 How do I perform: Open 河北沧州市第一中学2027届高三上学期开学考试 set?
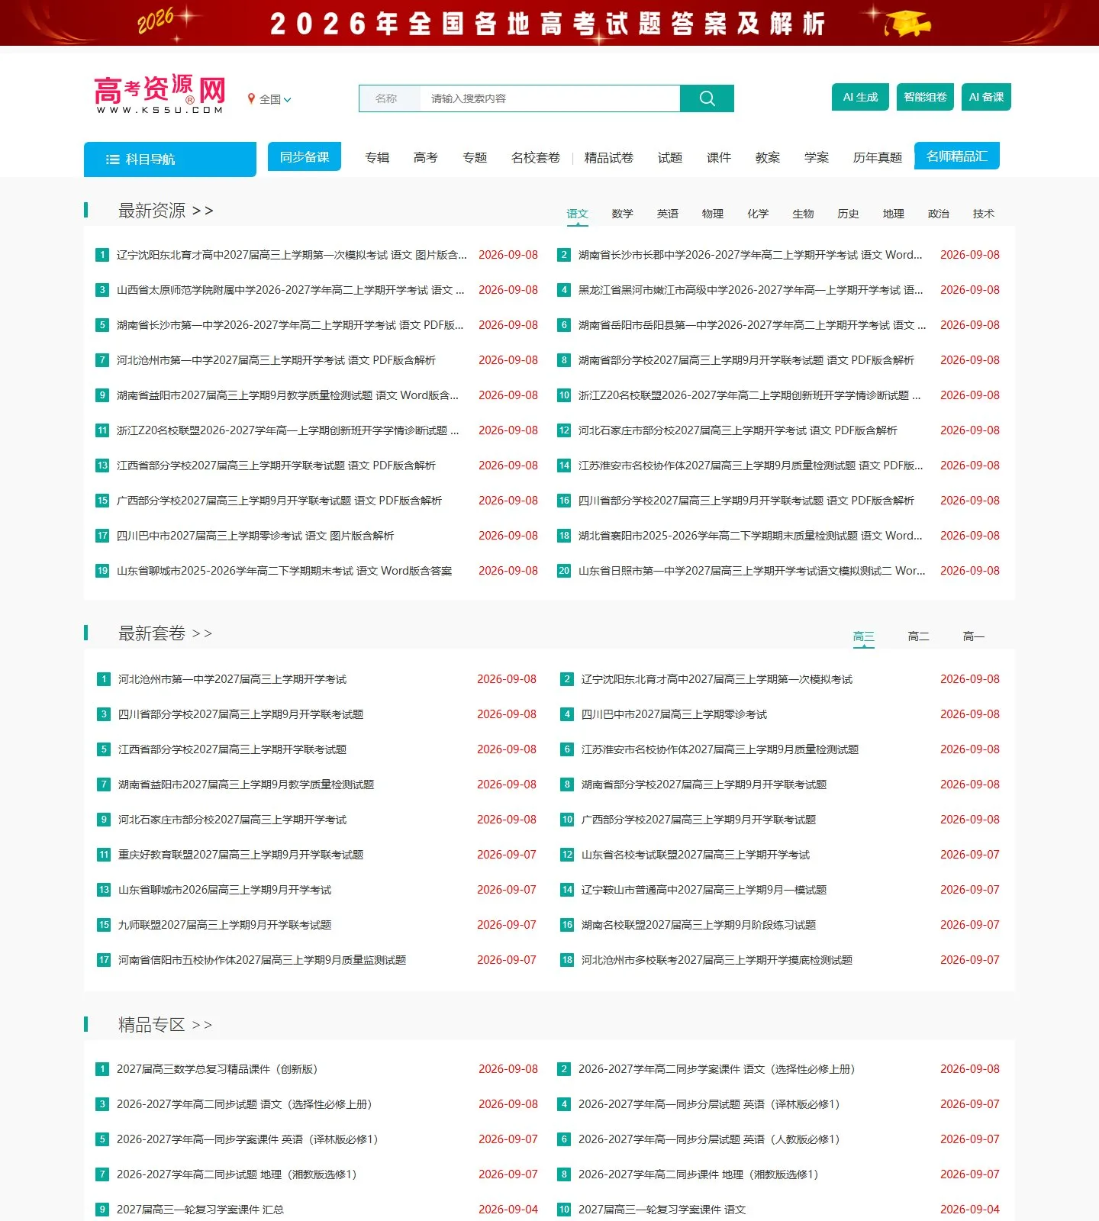click(x=232, y=679)
